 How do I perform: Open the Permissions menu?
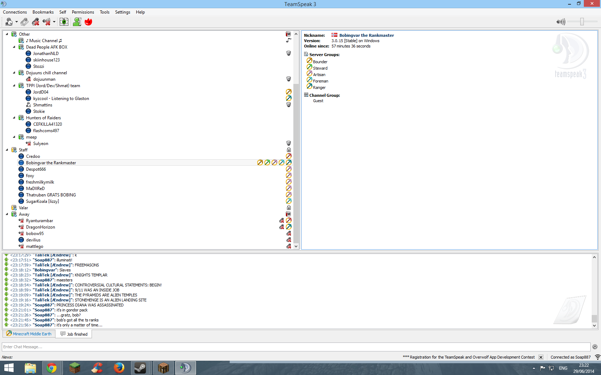pyautogui.click(x=83, y=12)
